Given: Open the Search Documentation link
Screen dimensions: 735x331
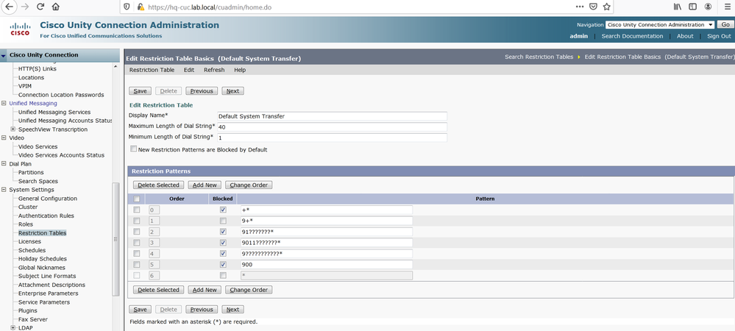Looking at the screenshot, I should coord(632,36).
